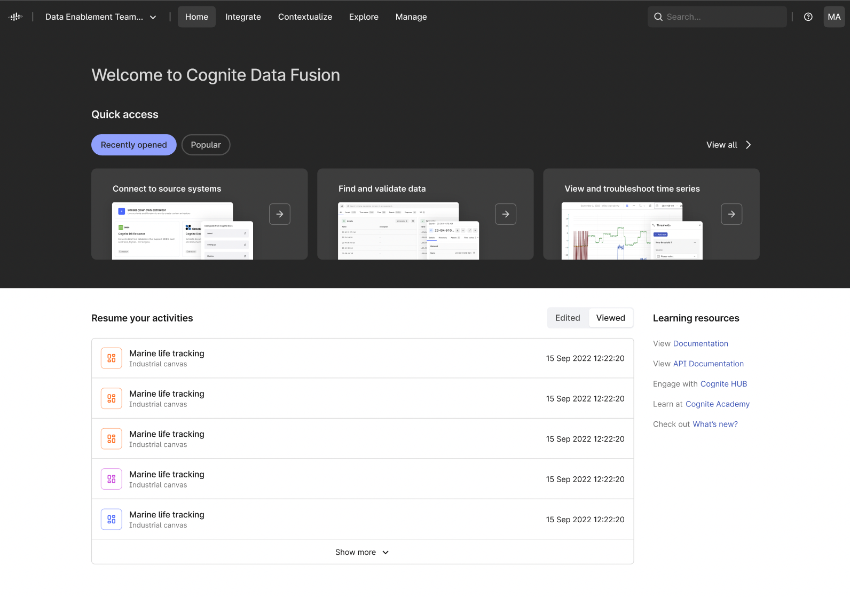Open the help question mark icon
The width and height of the screenshot is (850, 597).
(808, 17)
